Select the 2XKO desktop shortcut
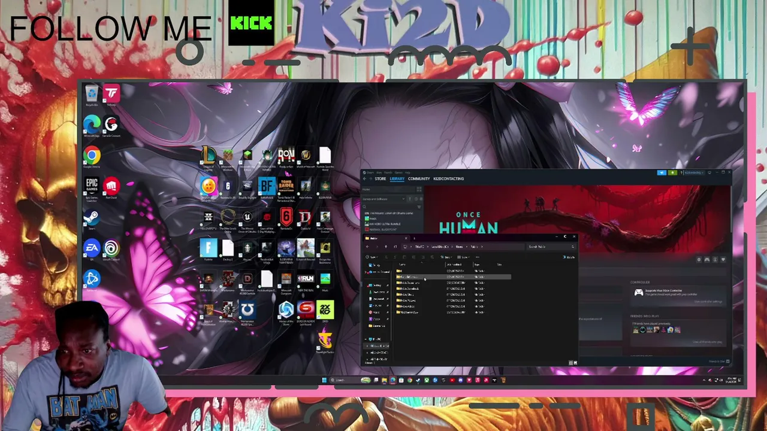767x431 pixels. click(x=325, y=311)
